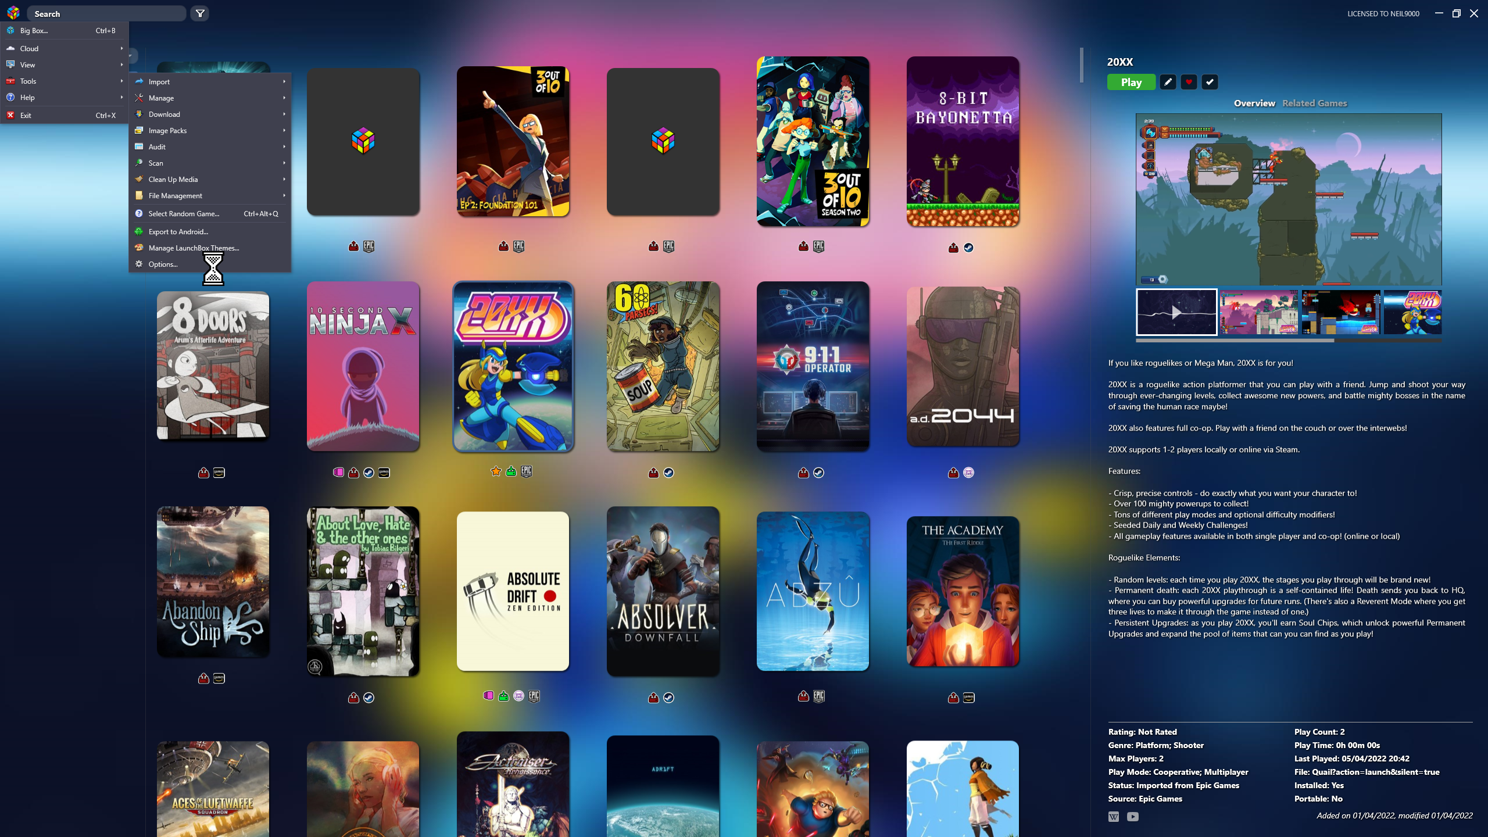Click the GOG badge under A.D. 2044
This screenshot has height=837, width=1488.
point(968,473)
